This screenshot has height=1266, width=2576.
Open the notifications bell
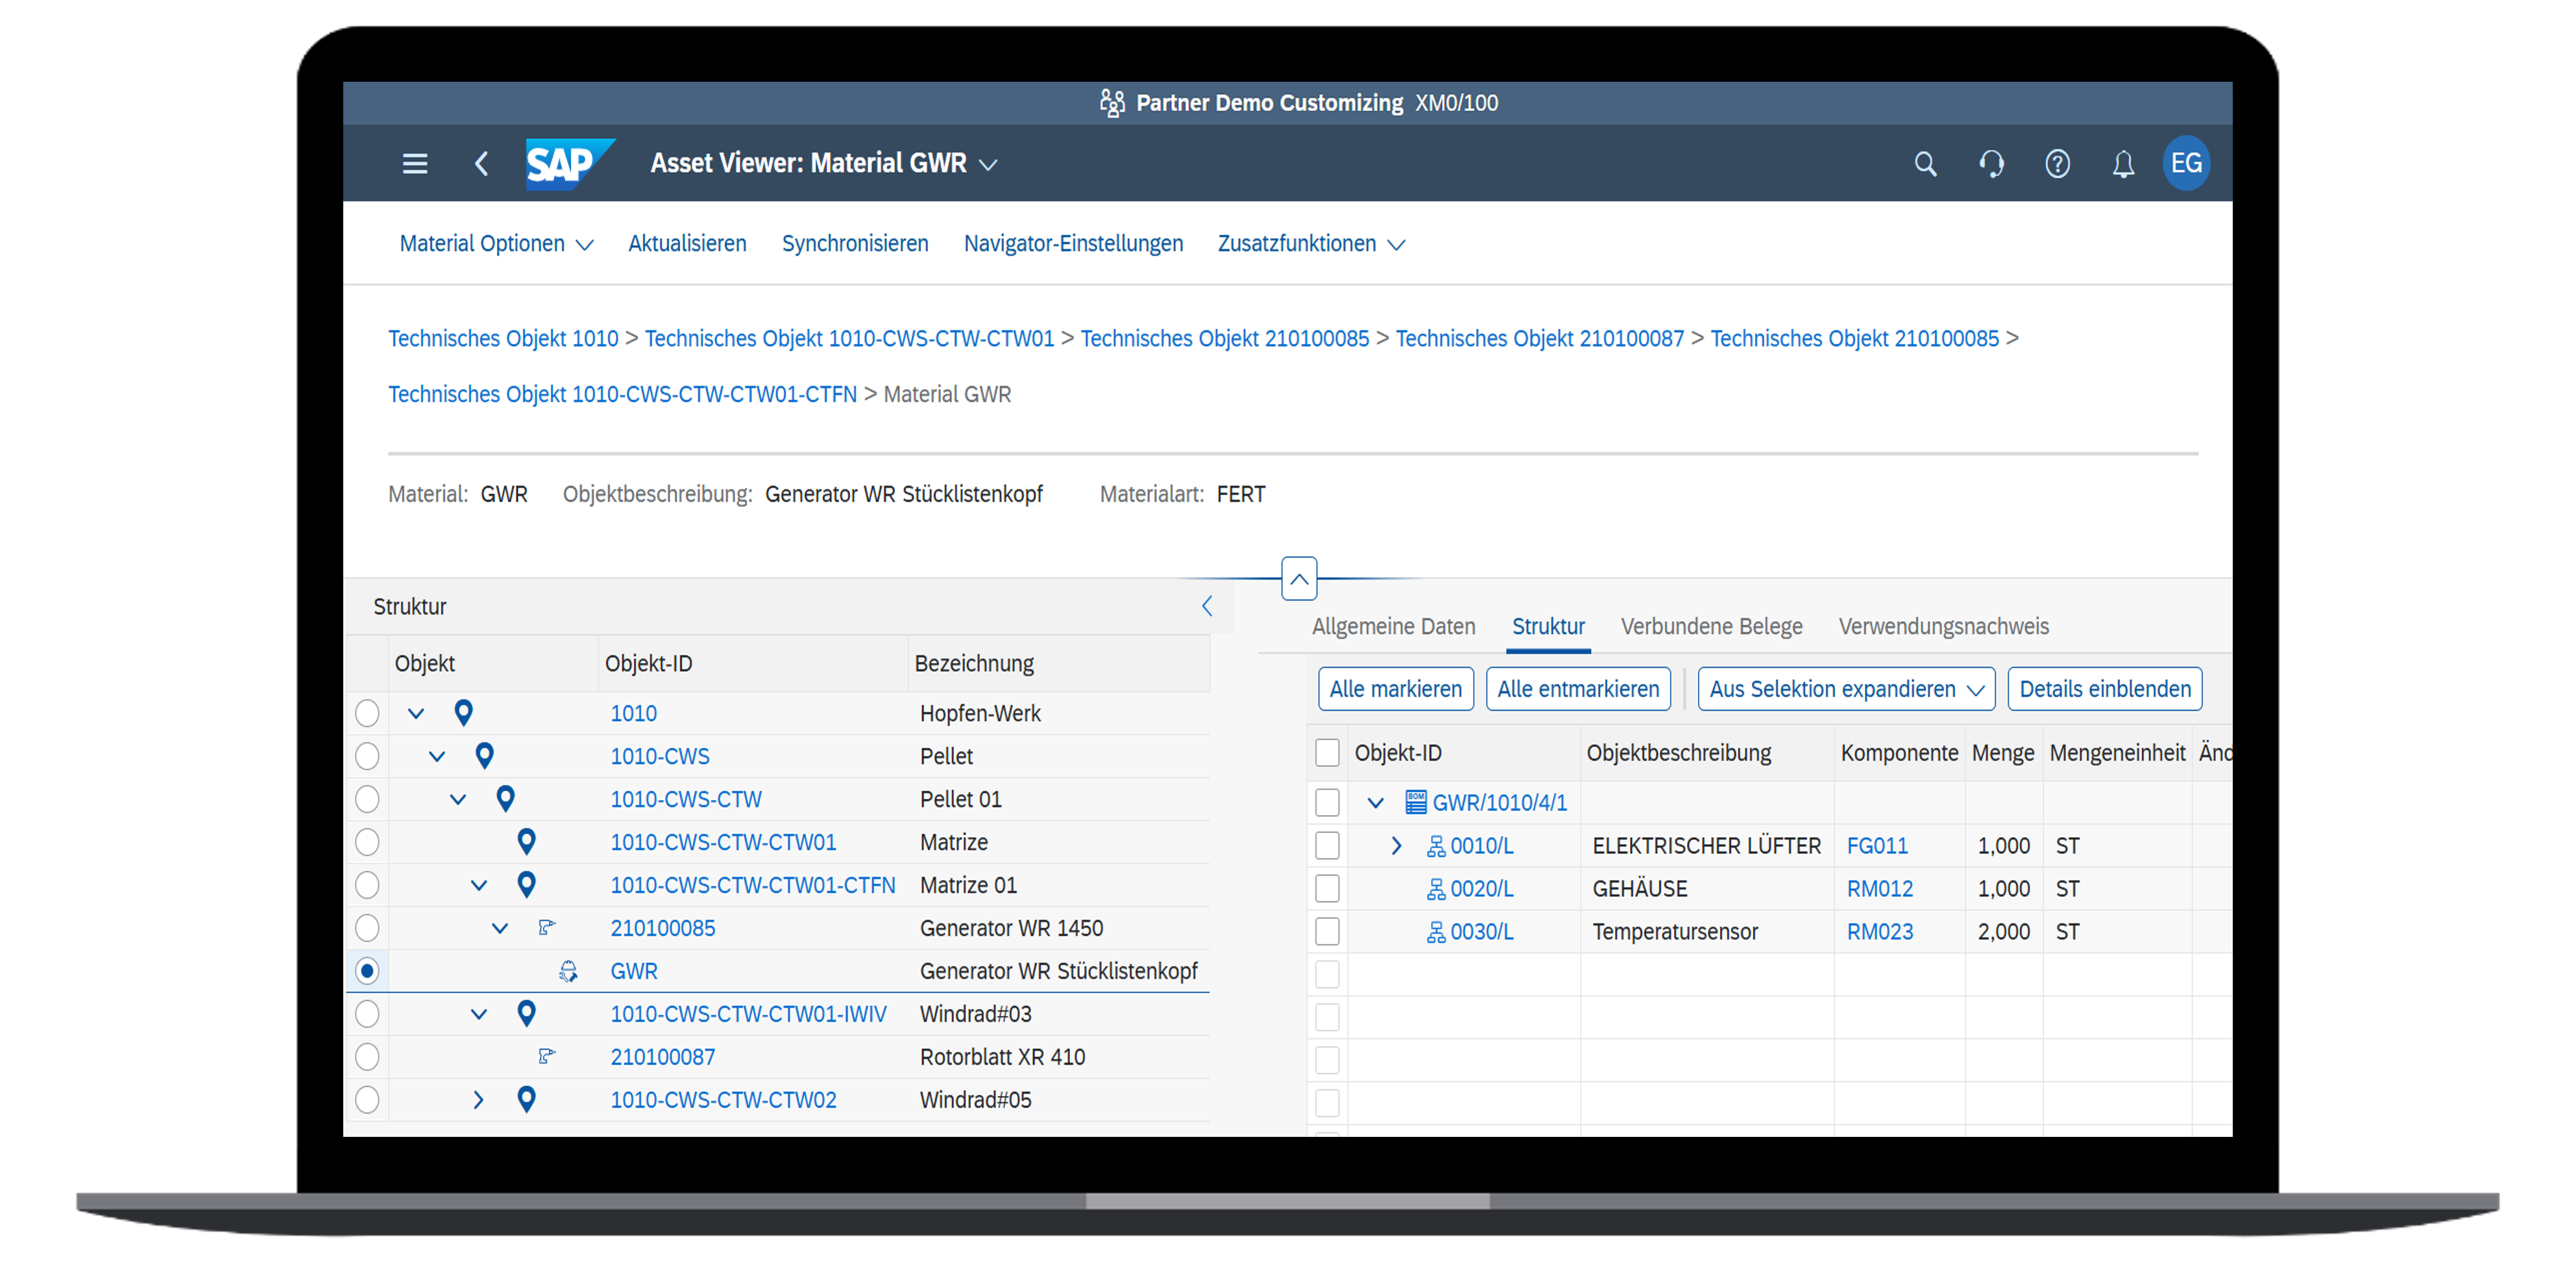pyautogui.click(x=2123, y=164)
